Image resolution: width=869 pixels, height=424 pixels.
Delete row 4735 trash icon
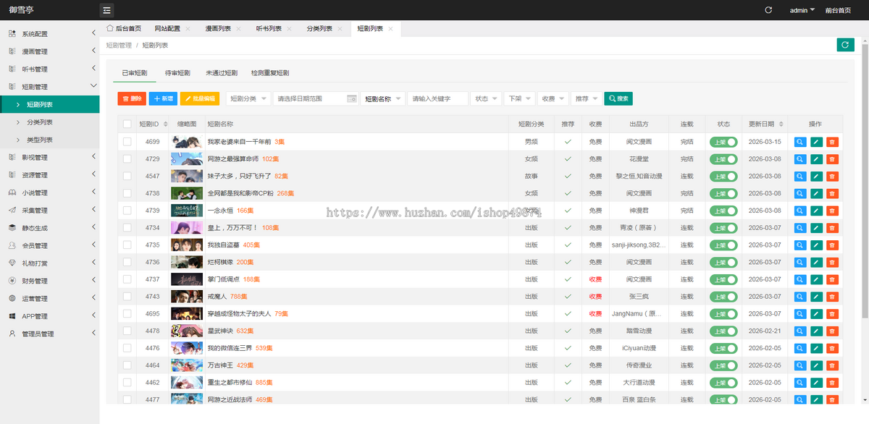click(832, 245)
